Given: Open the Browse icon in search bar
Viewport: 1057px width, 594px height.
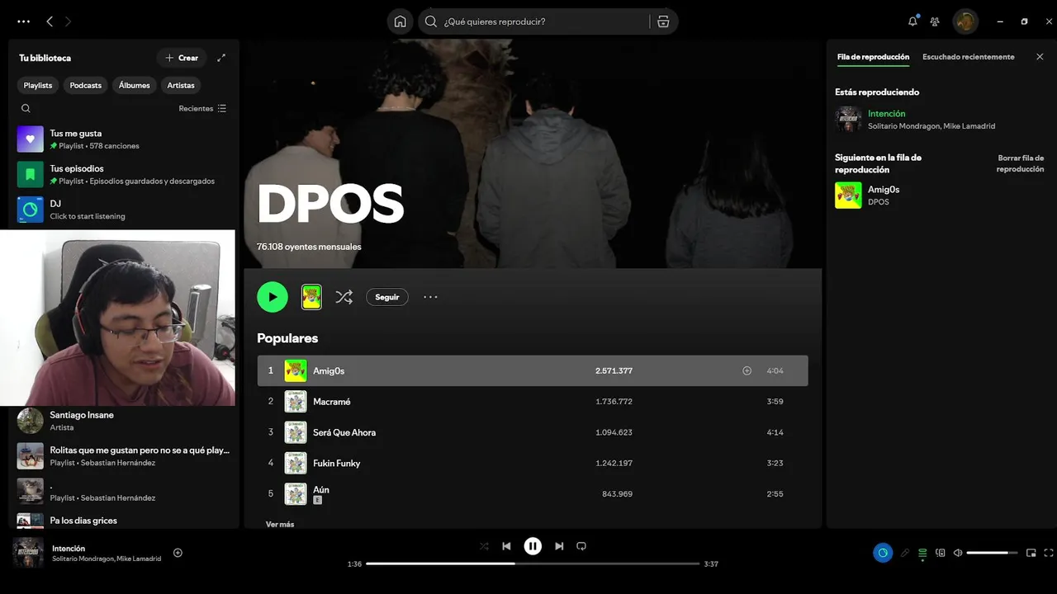Looking at the screenshot, I should coord(663,21).
